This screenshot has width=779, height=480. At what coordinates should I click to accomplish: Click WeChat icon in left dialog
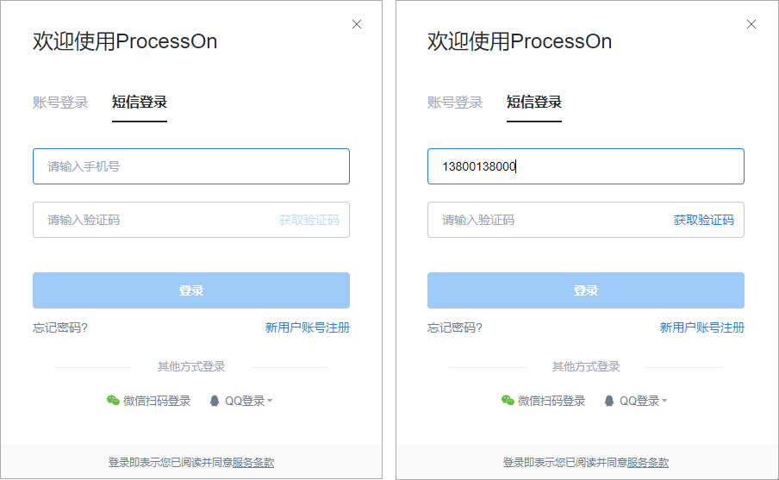[113, 400]
